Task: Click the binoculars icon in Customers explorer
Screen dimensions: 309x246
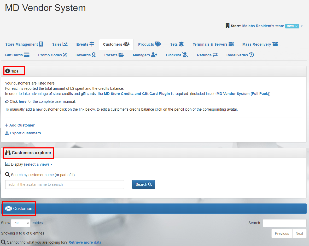Action: tap(8, 152)
